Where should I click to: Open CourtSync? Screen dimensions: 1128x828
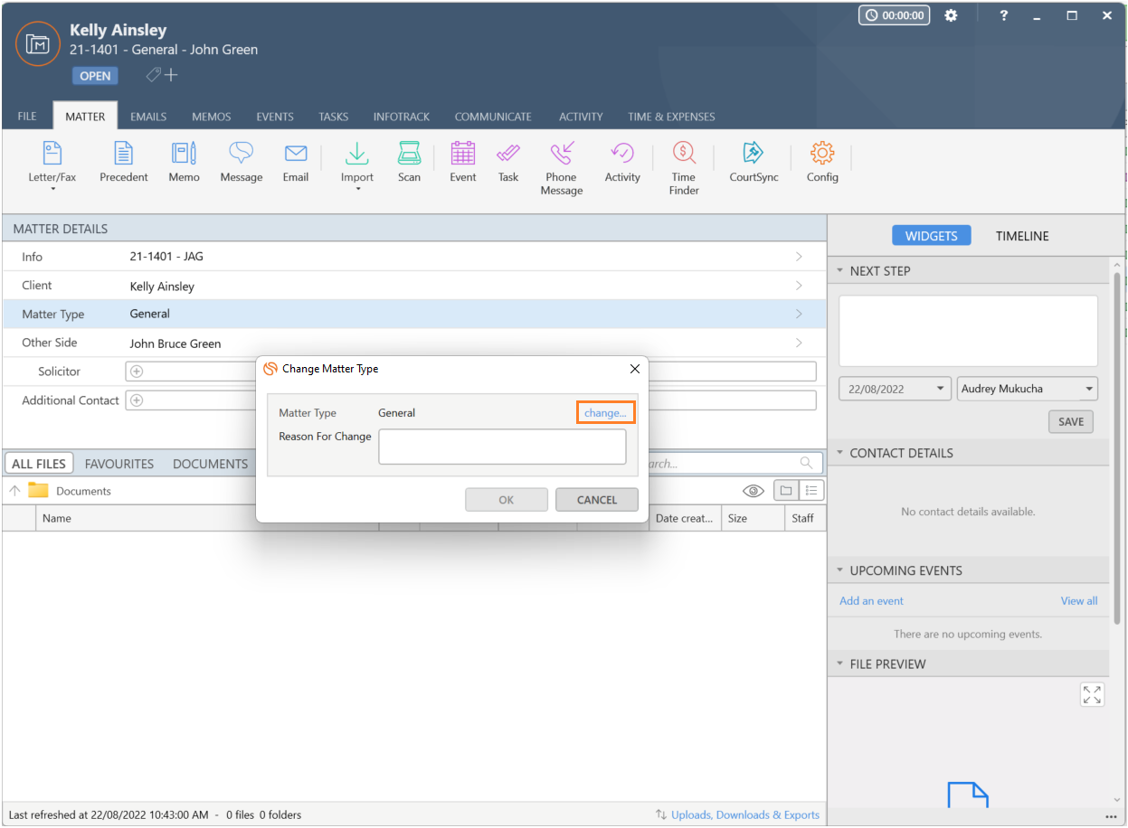(754, 163)
